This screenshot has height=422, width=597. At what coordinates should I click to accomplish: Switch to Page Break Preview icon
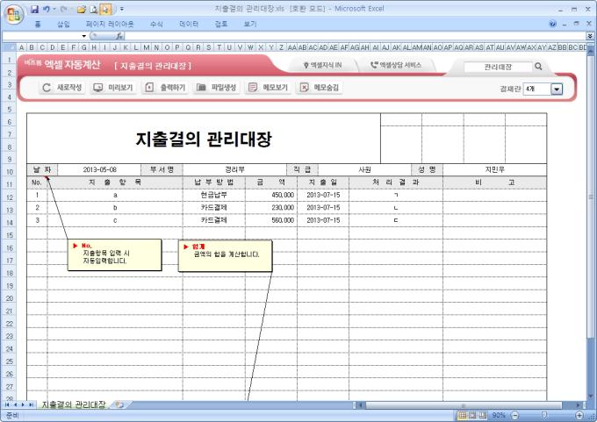tap(483, 415)
